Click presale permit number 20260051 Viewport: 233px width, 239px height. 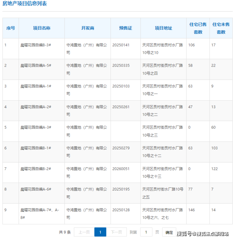point(121,169)
